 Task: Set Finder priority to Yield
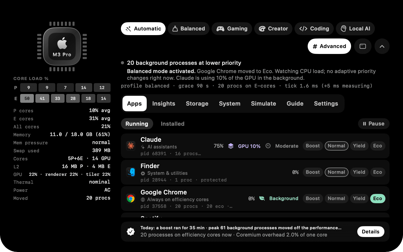(x=359, y=172)
